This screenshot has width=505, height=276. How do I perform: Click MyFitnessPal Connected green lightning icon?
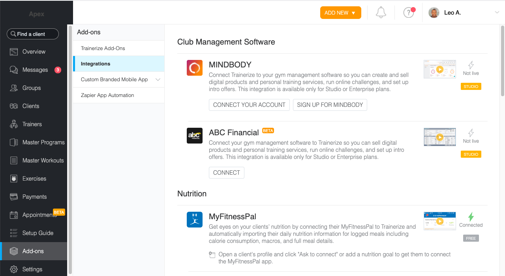coord(471,217)
